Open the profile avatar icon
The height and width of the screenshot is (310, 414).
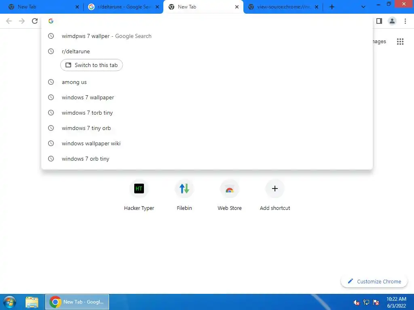pos(392,21)
